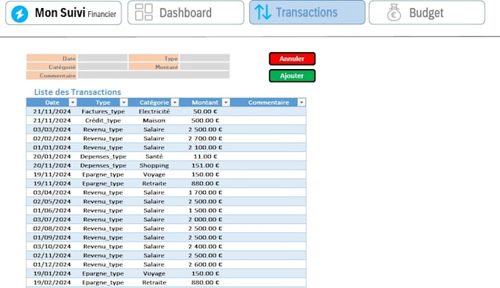Image resolution: width=500 pixels, height=288 pixels.
Task: Click the Montant input field
Action: (204, 67)
